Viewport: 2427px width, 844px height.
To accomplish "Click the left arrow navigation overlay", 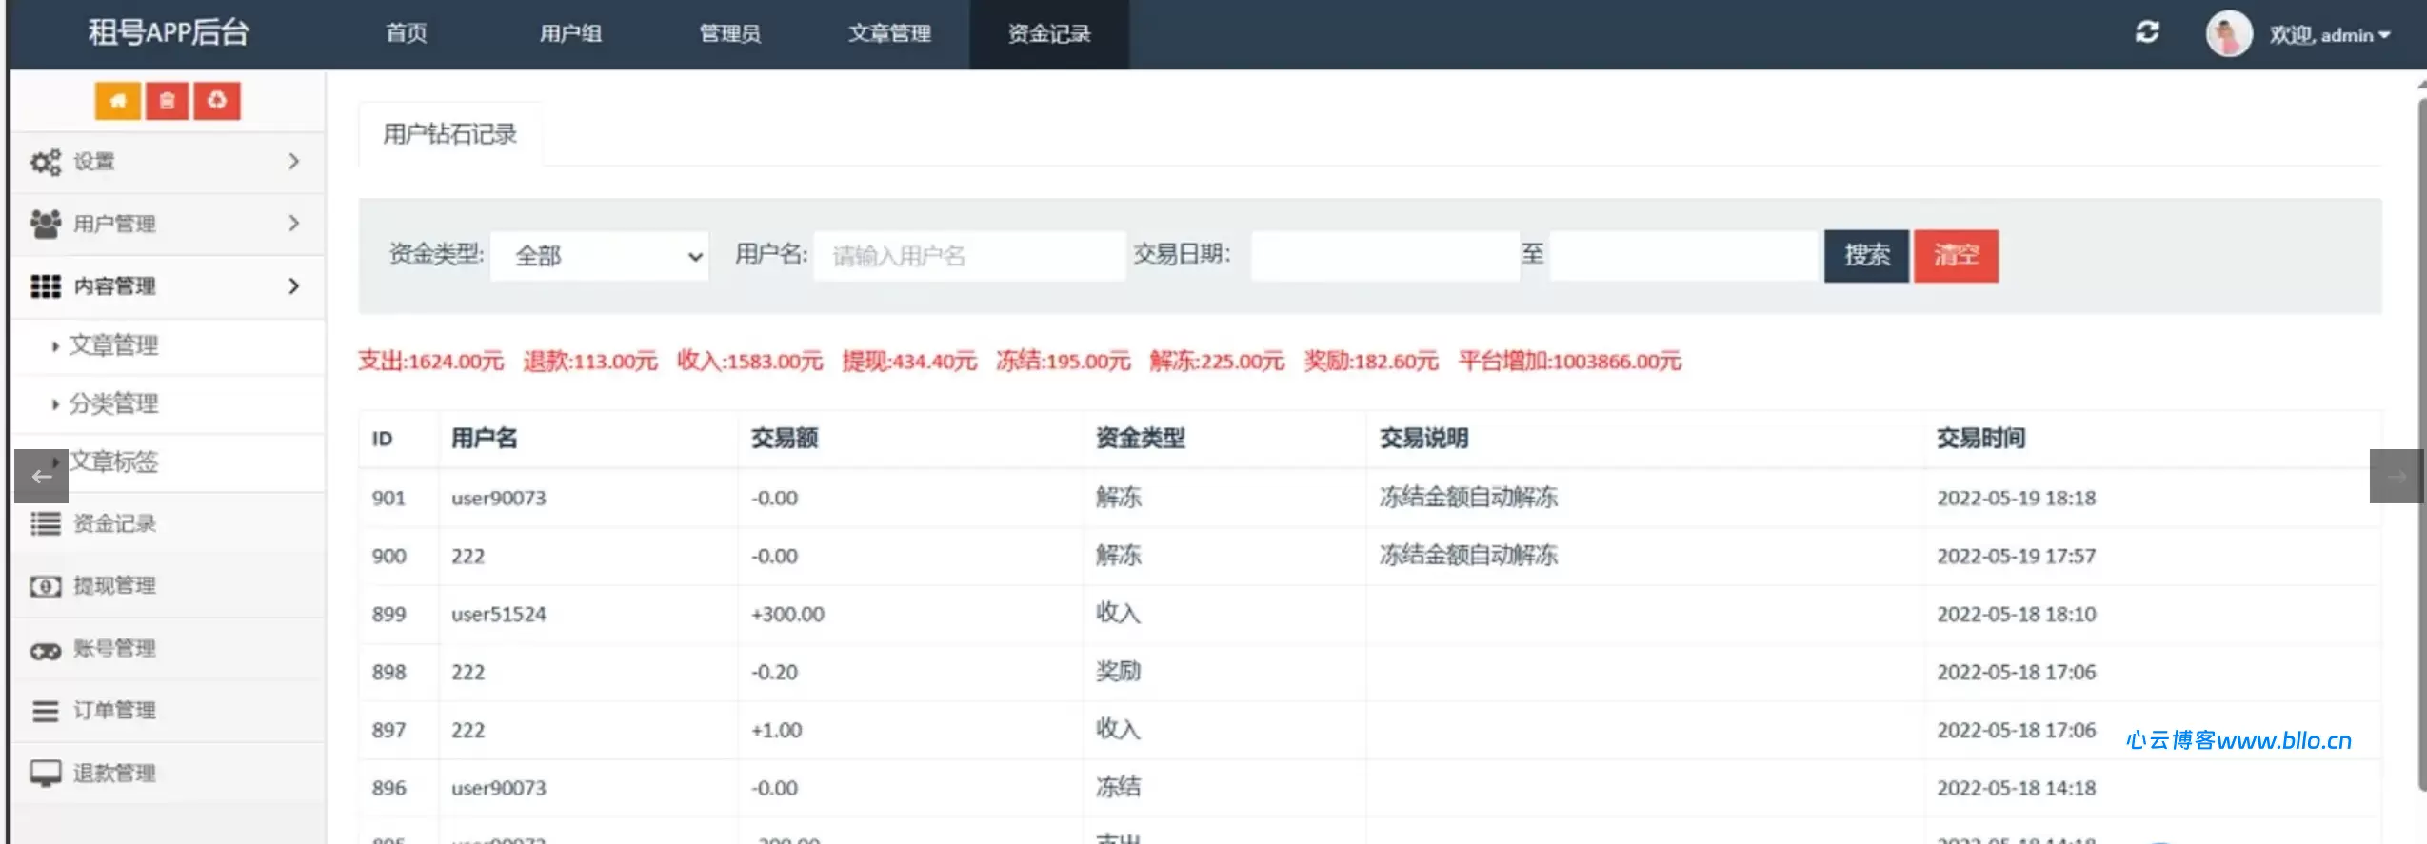I will tap(41, 476).
